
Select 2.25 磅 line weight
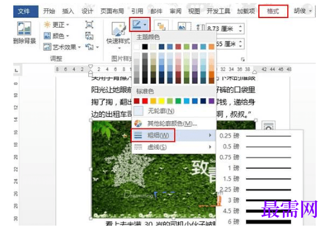click(259, 189)
